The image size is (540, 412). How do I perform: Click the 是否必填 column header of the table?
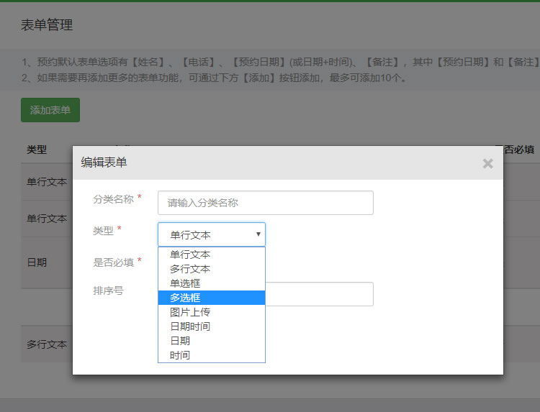click(517, 150)
